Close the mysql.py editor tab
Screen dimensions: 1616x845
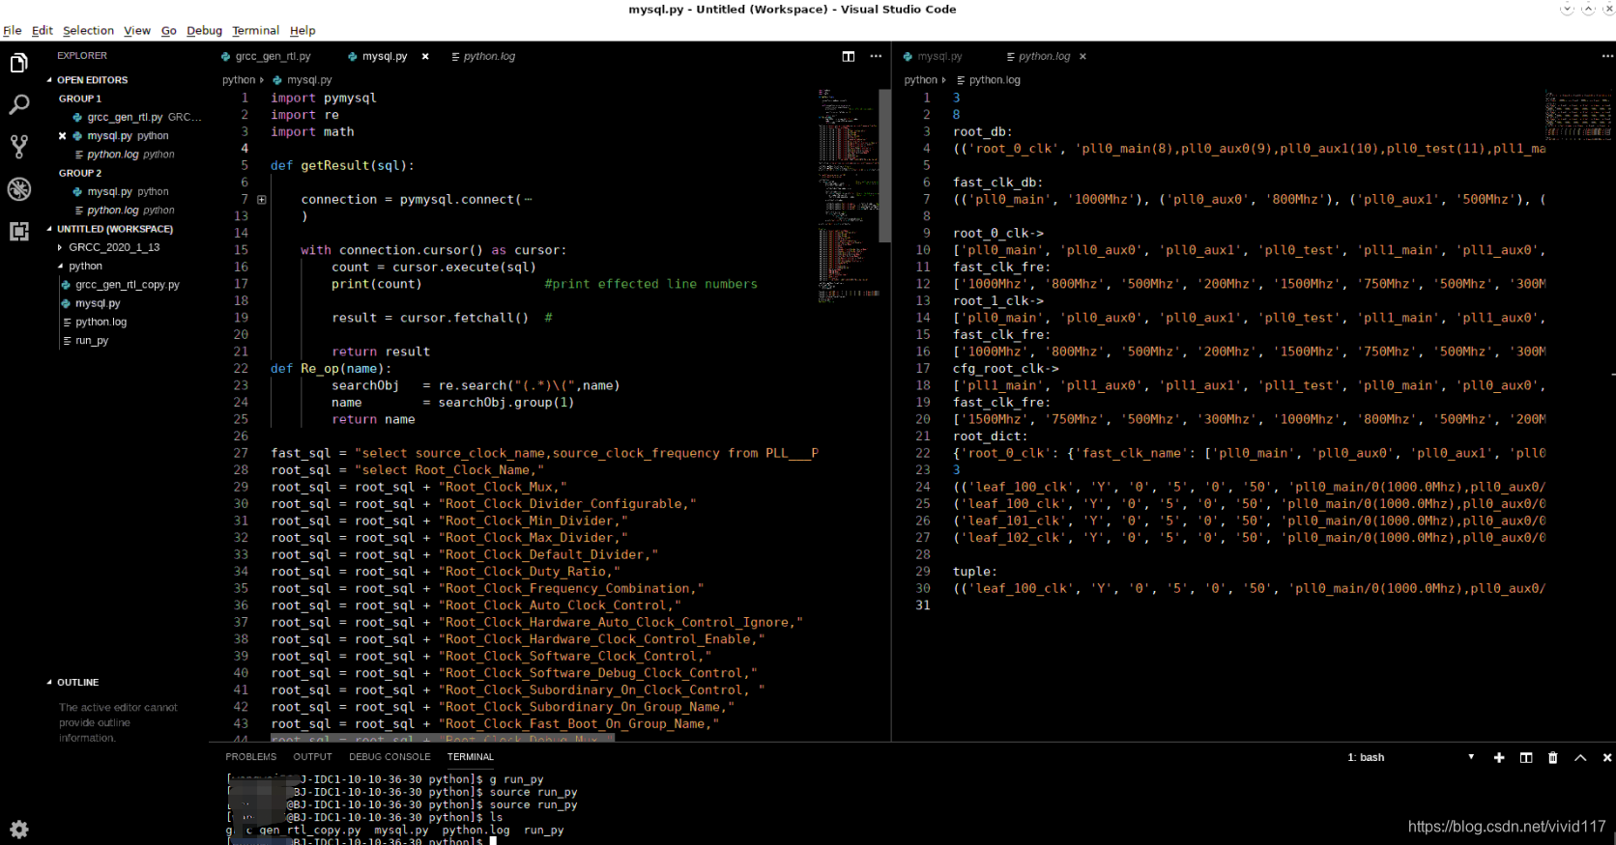[x=425, y=56]
